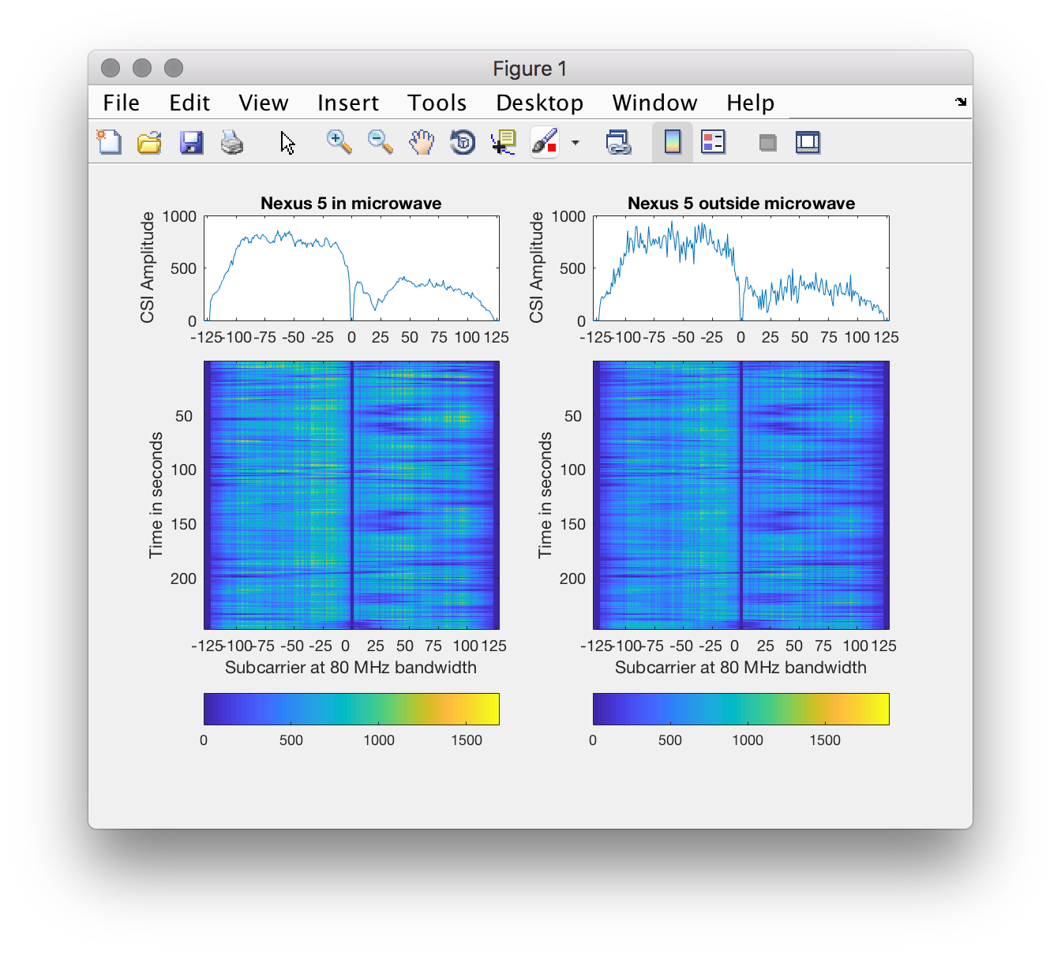The image size is (1061, 955).
Task: Expand the toolbar dock arrow at menu bar right
Action: coord(961,102)
